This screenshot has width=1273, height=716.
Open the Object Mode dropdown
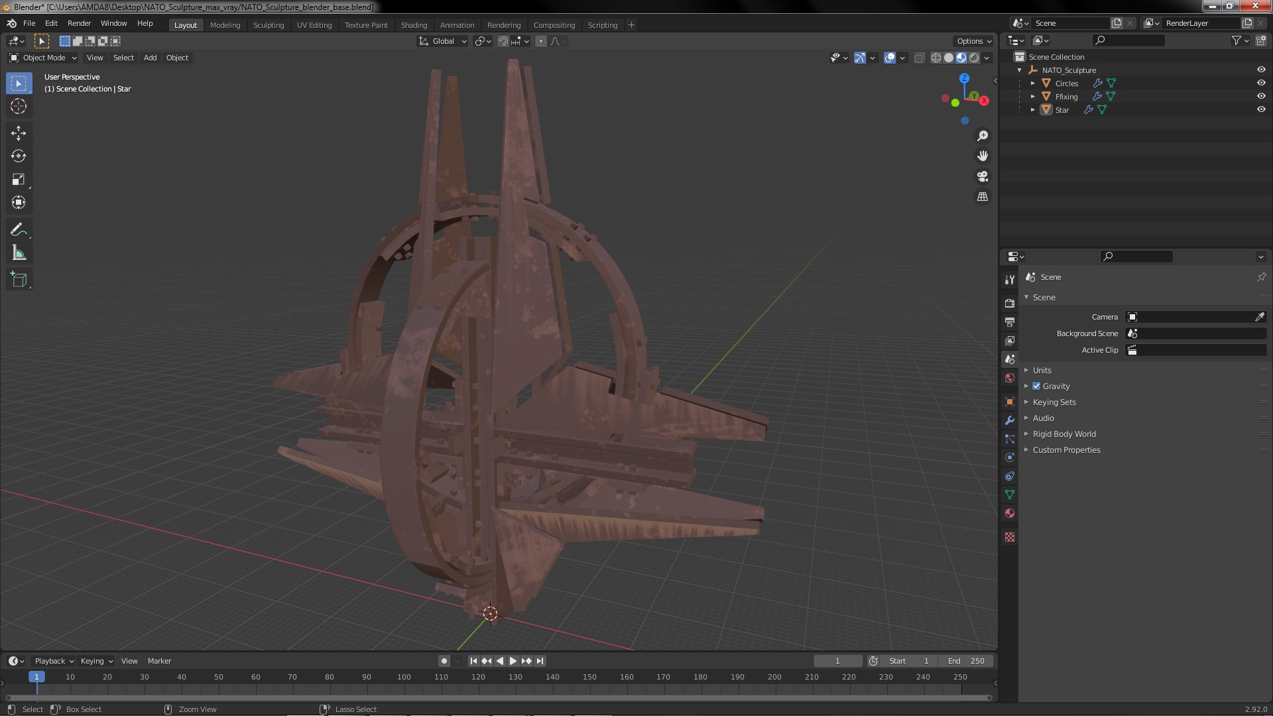(x=43, y=58)
